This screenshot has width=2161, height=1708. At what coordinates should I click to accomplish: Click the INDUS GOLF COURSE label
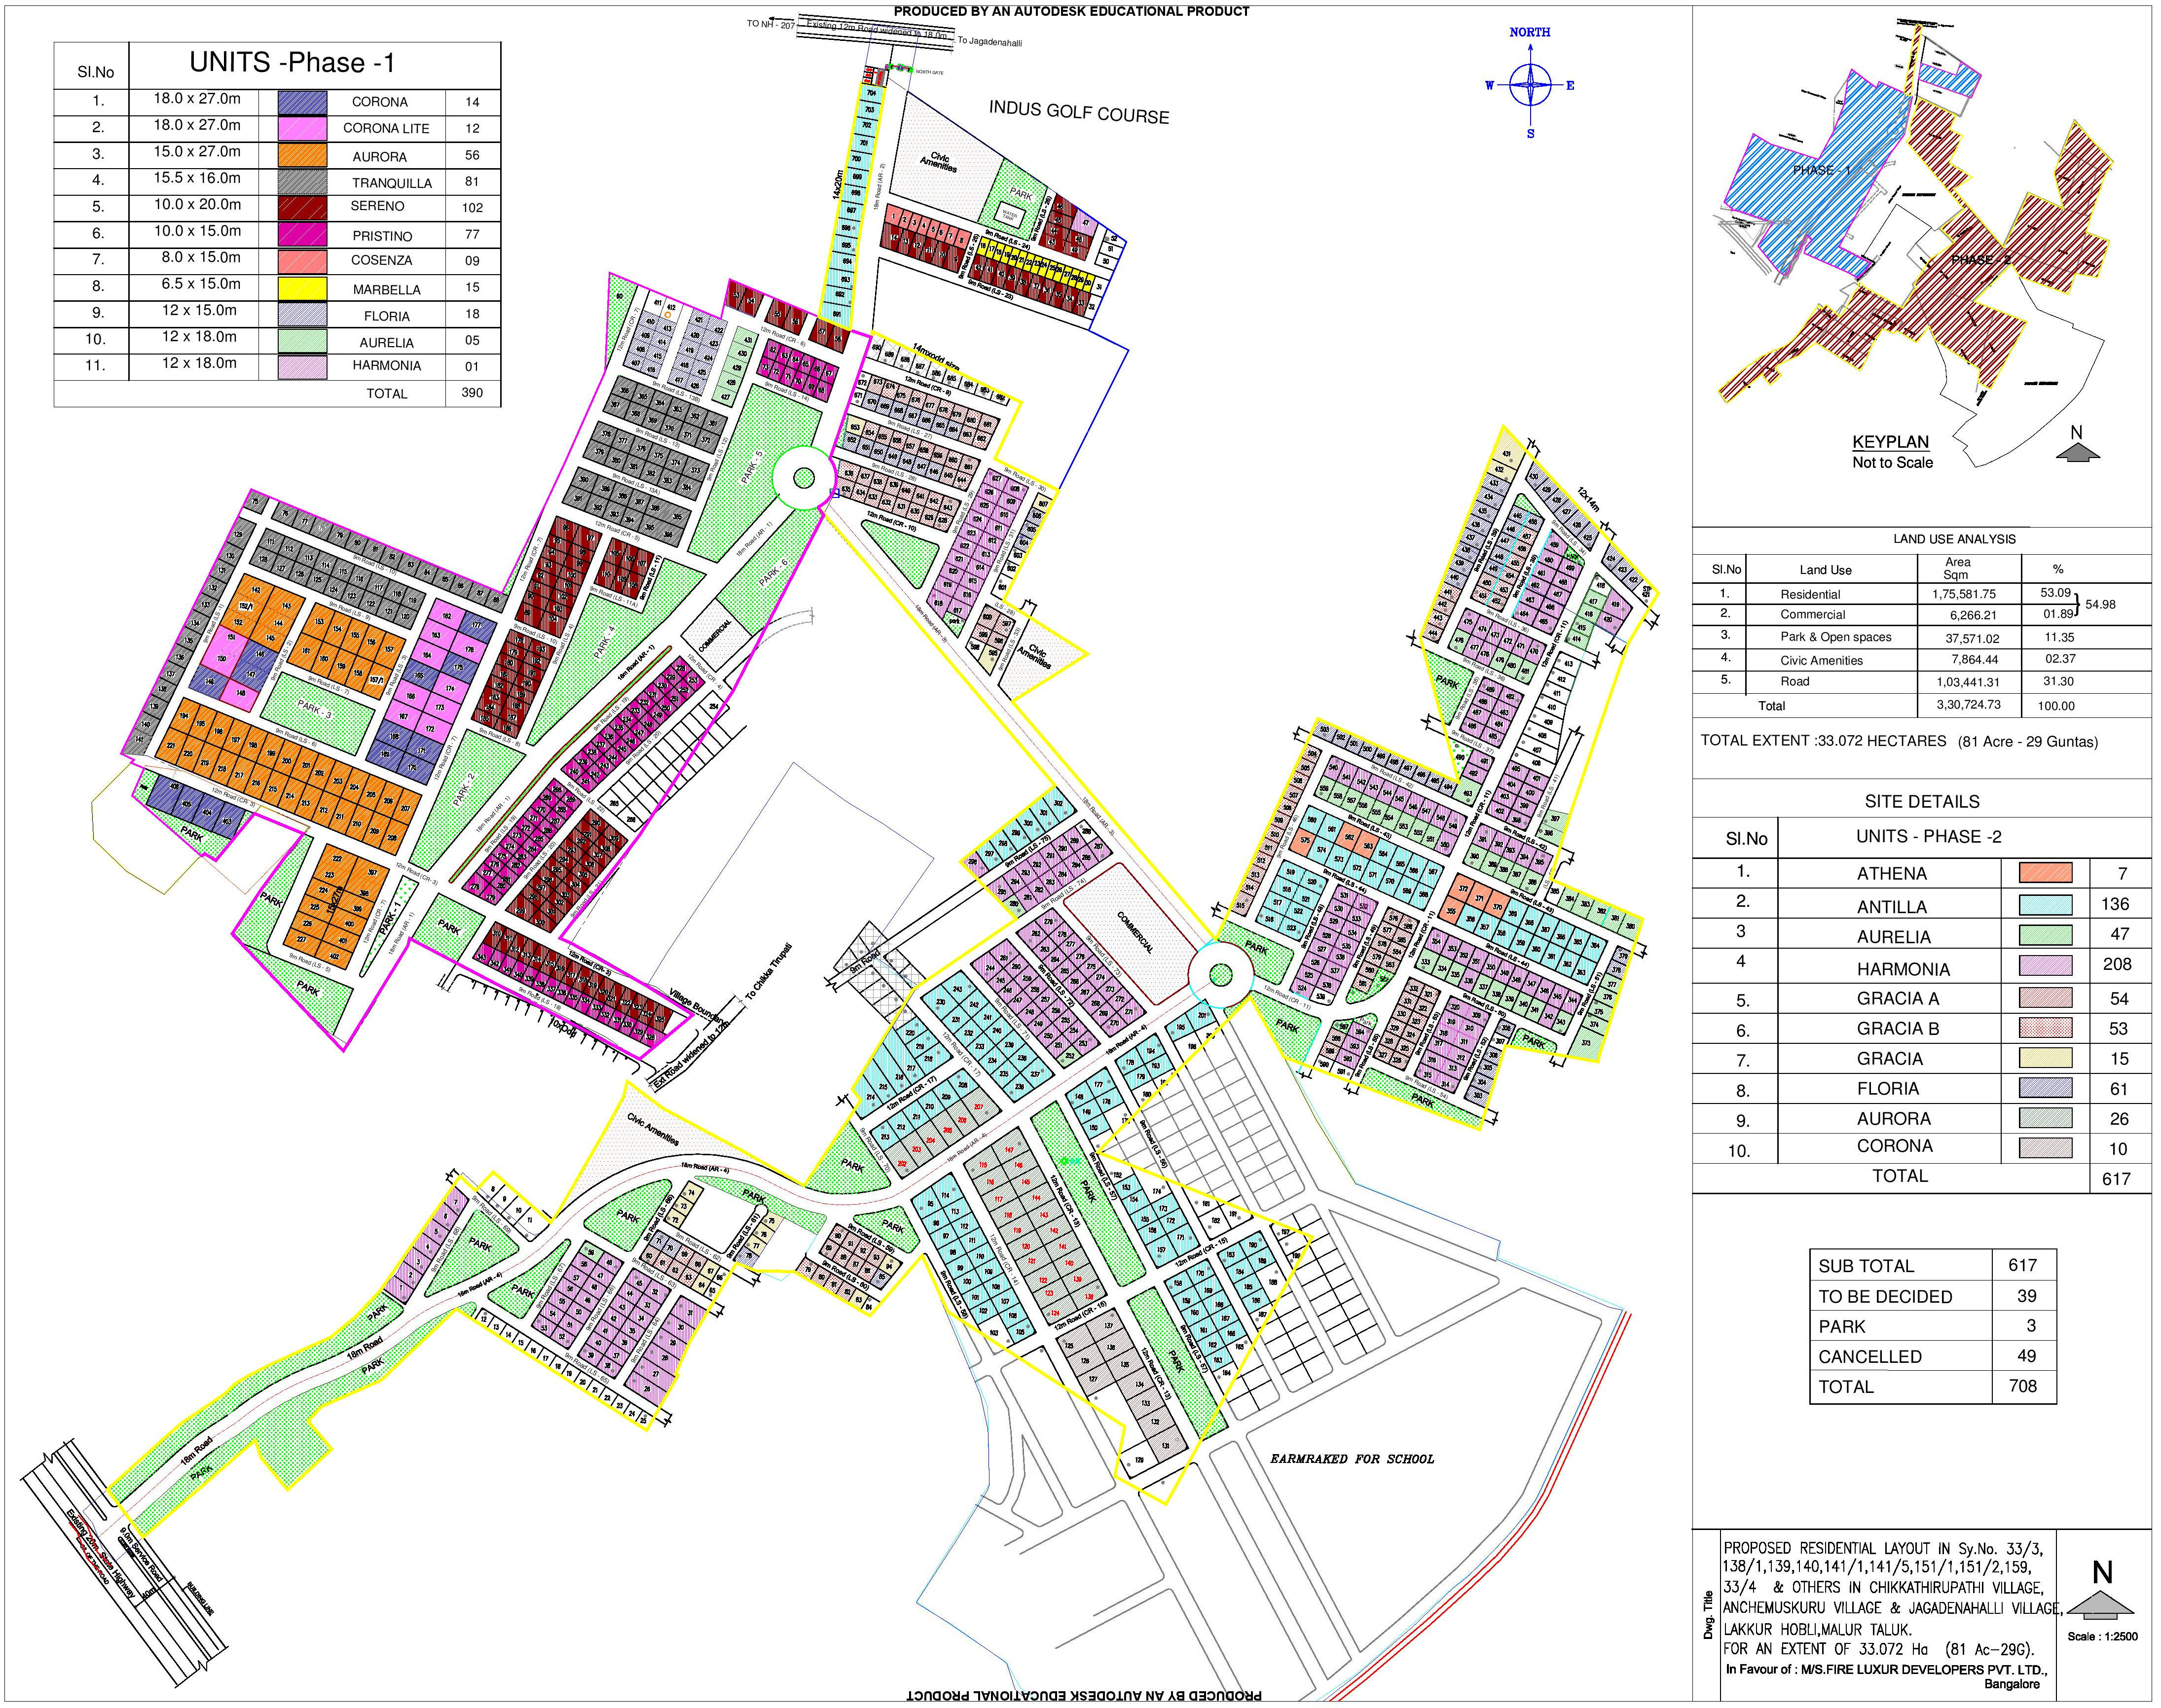coord(1078,112)
